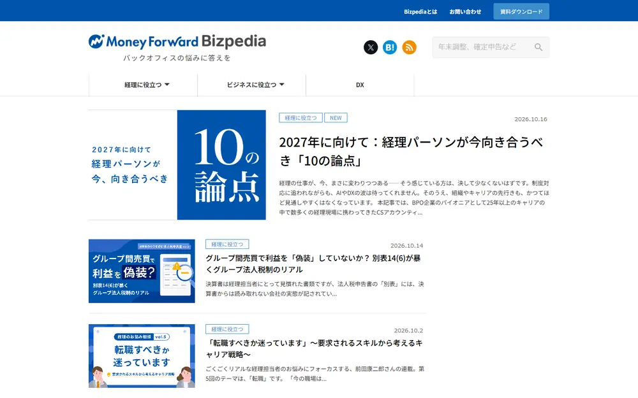
Task: Click 経理に役立つ tag on featured article
Action: (300, 118)
